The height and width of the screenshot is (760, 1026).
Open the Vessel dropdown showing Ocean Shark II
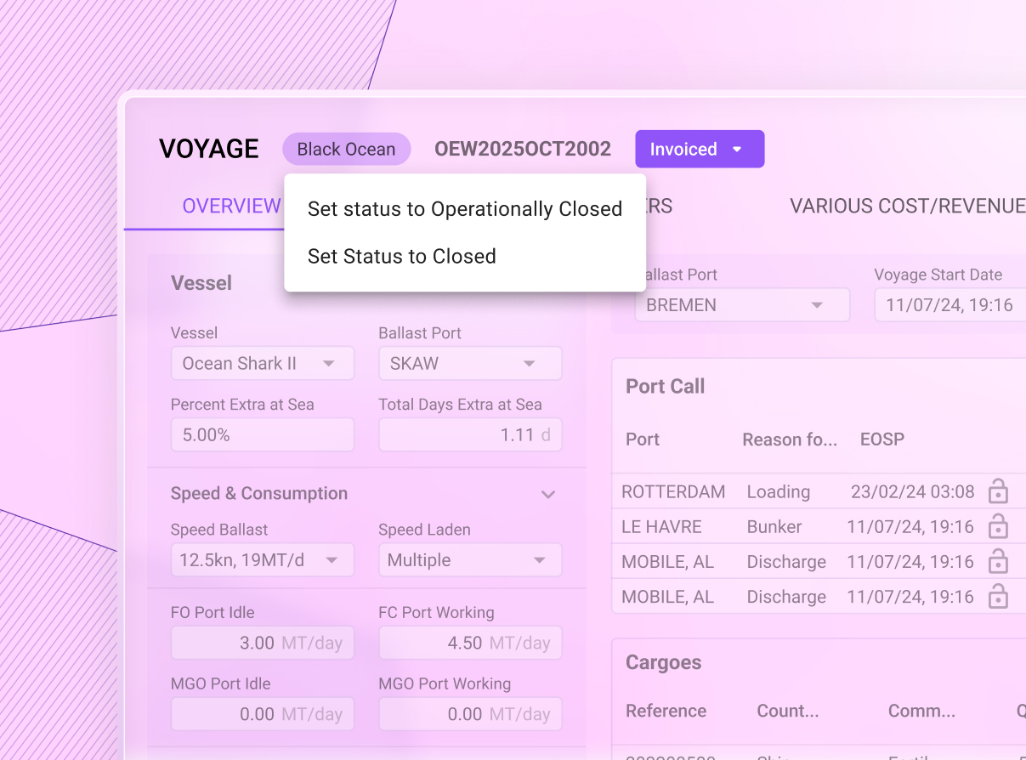point(263,363)
